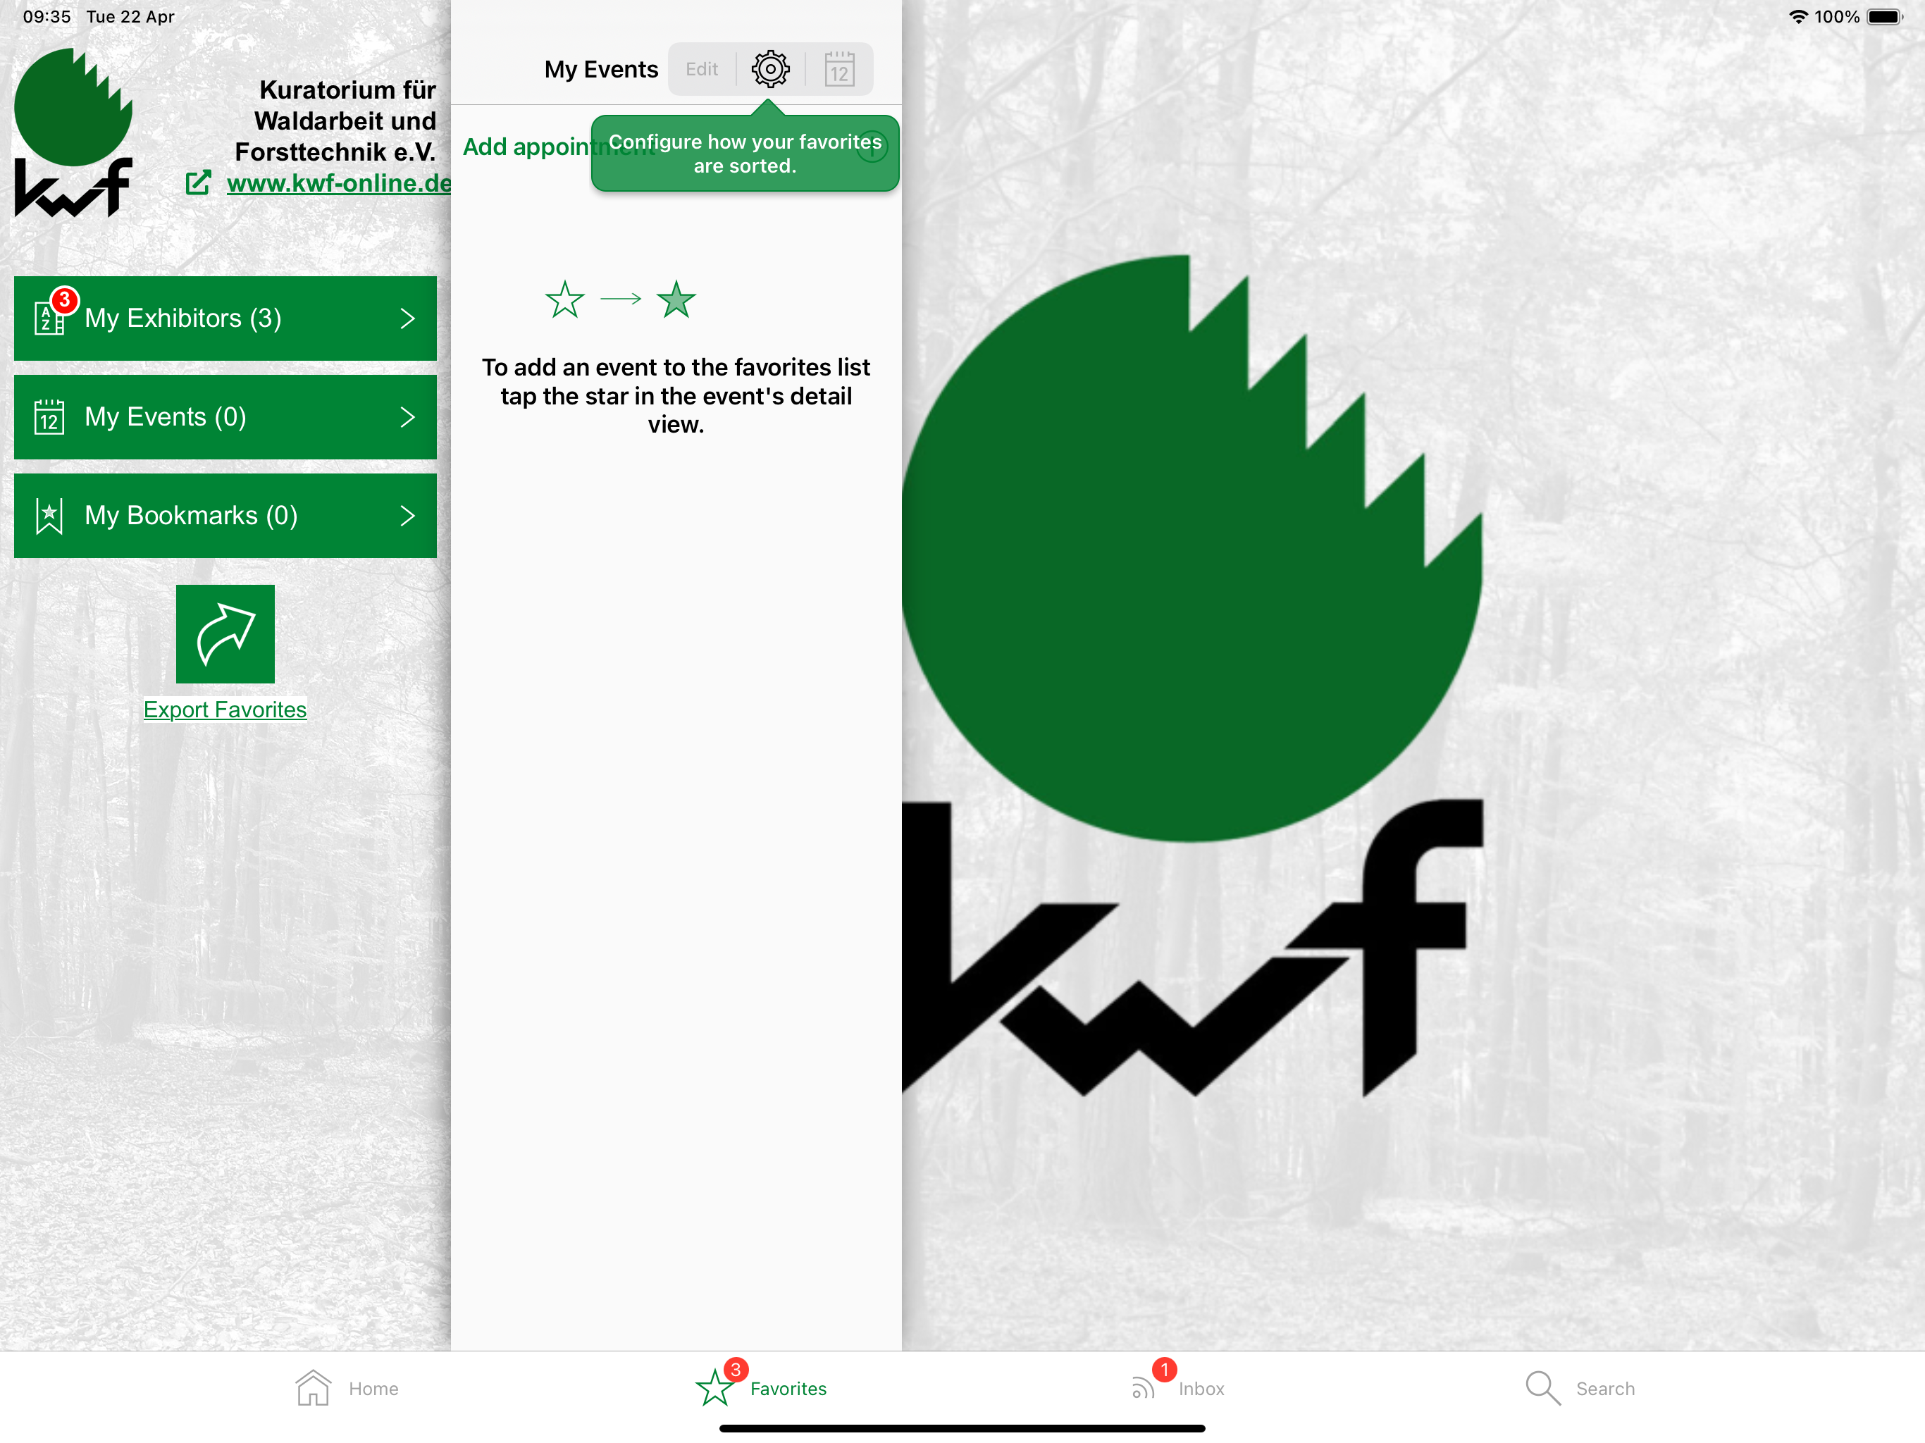Tap the empty star outline illustration
This screenshot has width=1925, height=1443.
pyautogui.click(x=565, y=299)
